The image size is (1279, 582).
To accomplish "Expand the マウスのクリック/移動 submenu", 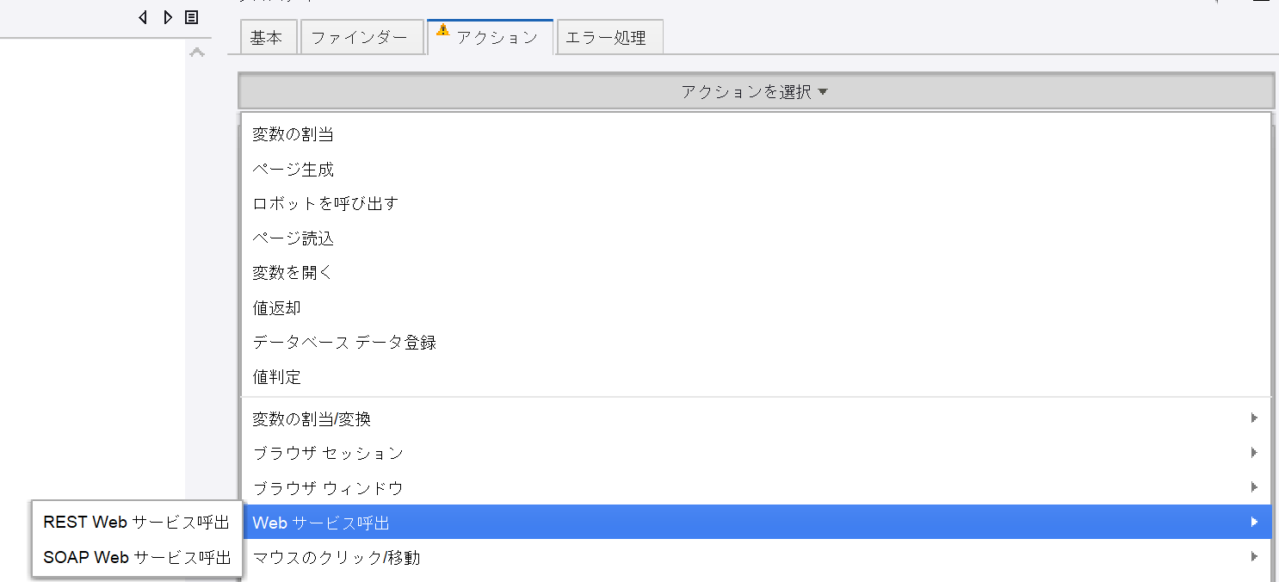I will point(756,558).
